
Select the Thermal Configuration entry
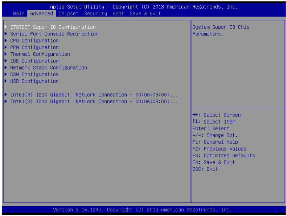(40, 54)
